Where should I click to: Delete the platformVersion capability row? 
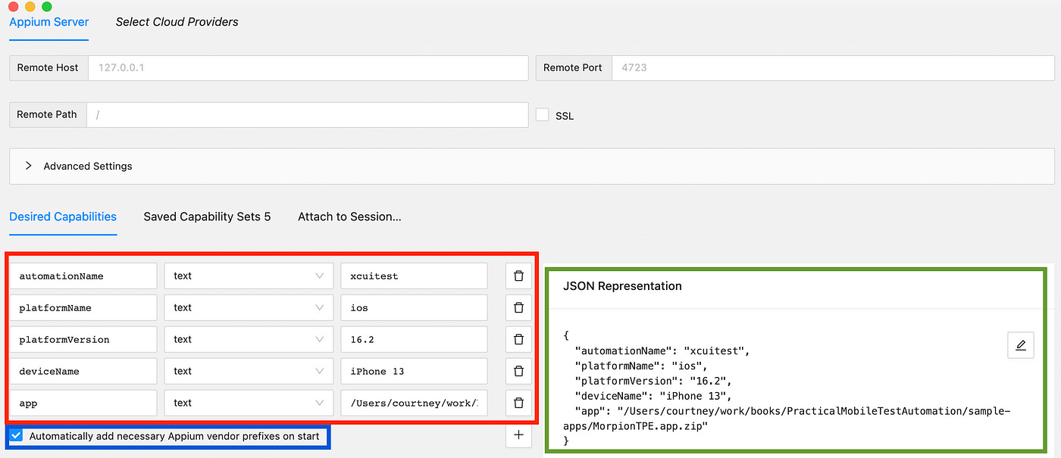coord(518,340)
